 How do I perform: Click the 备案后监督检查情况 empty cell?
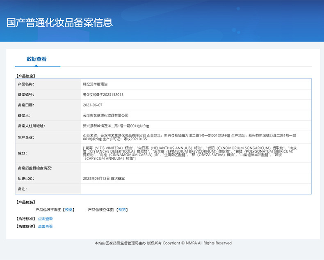point(196,168)
